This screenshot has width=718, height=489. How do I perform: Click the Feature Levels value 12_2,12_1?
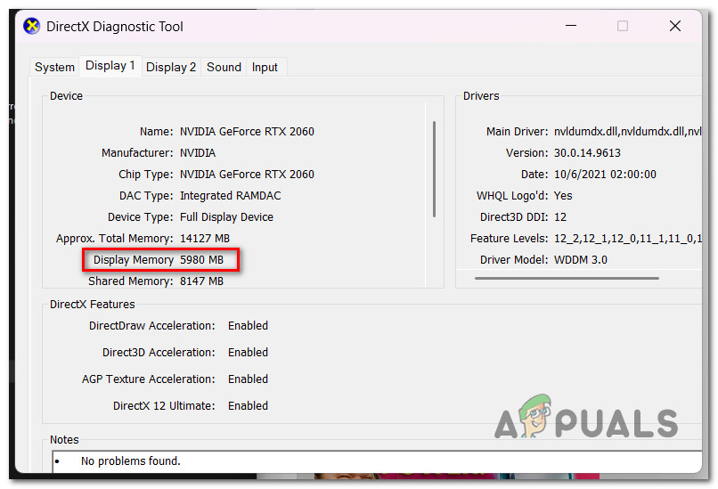(x=627, y=239)
